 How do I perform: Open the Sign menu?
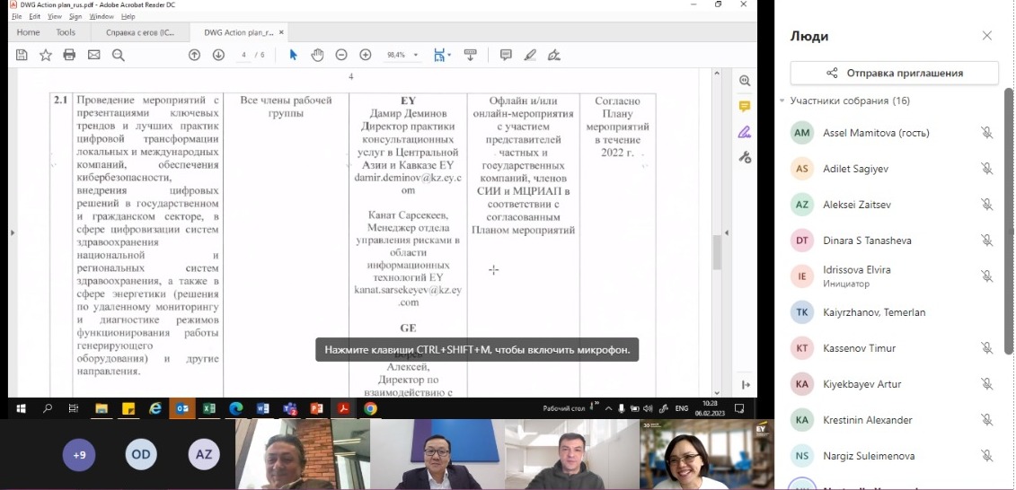tap(75, 16)
